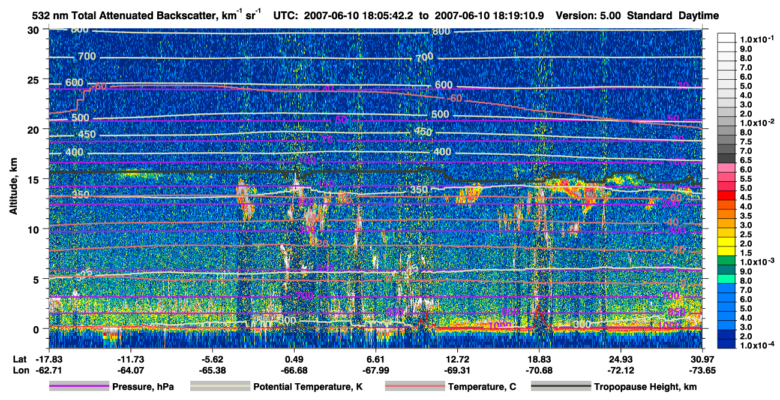Click the dark Tropopause Height legend line sample
Image resolution: width=780 pixels, height=400 pixels.
coord(560,387)
